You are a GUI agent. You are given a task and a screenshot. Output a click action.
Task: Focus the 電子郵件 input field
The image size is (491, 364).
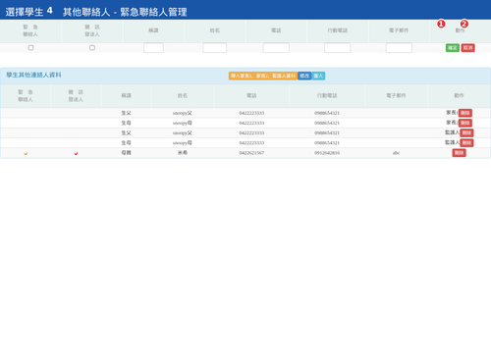(x=399, y=48)
